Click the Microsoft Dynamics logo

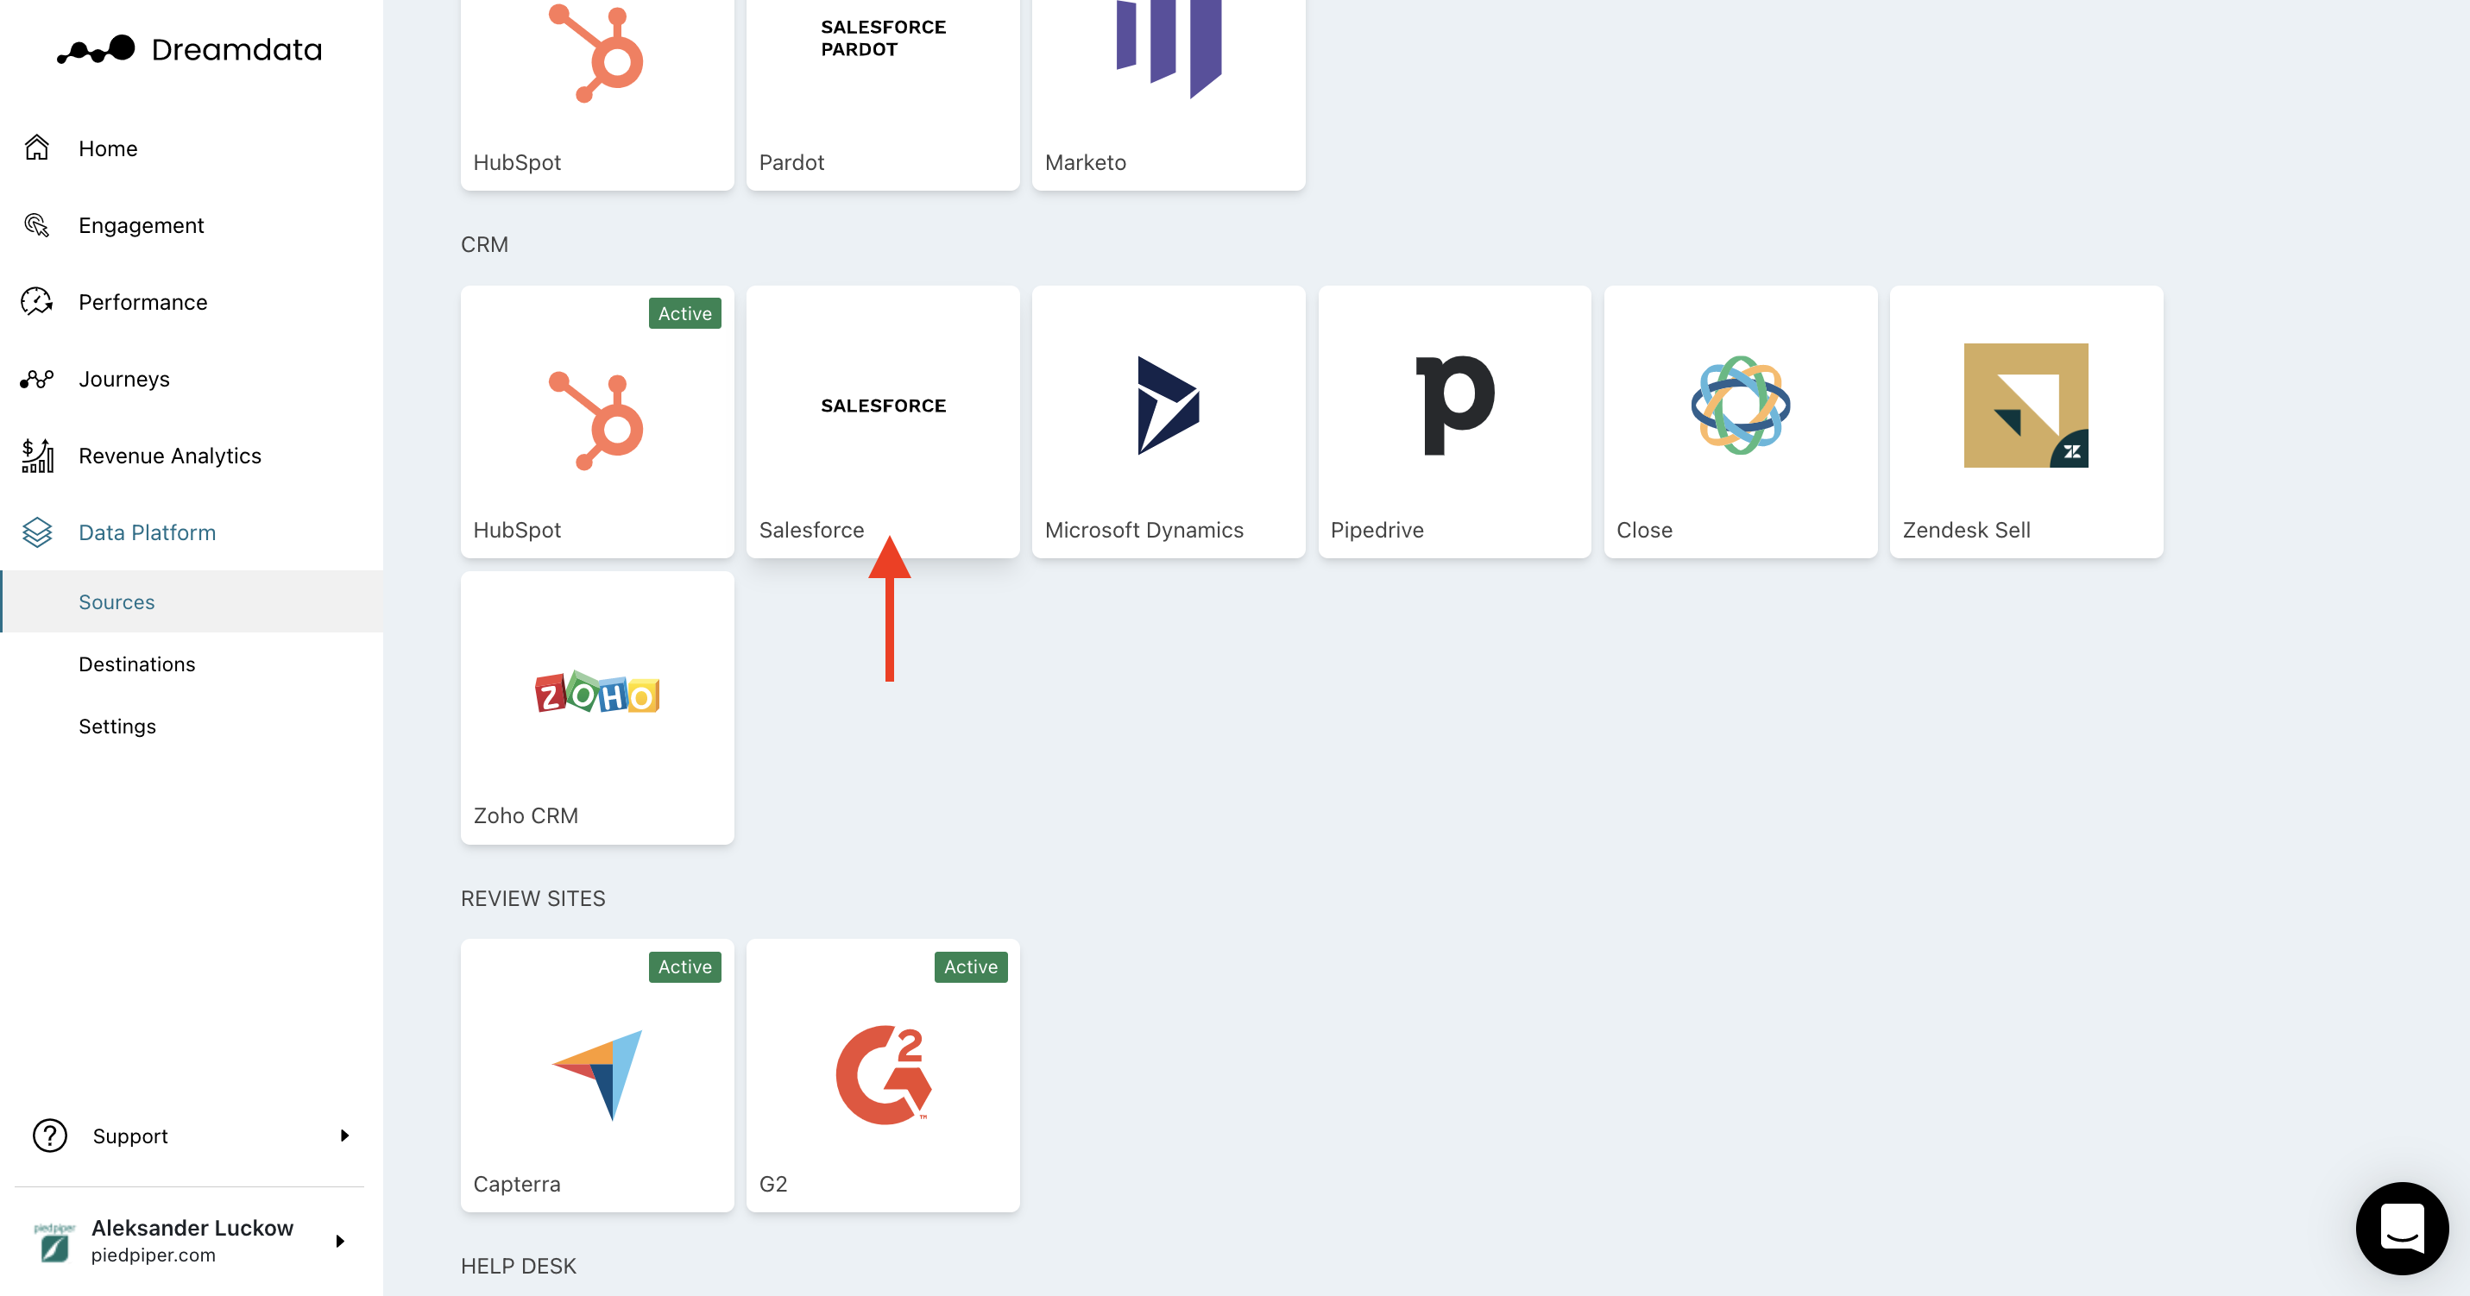pyautogui.click(x=1168, y=405)
